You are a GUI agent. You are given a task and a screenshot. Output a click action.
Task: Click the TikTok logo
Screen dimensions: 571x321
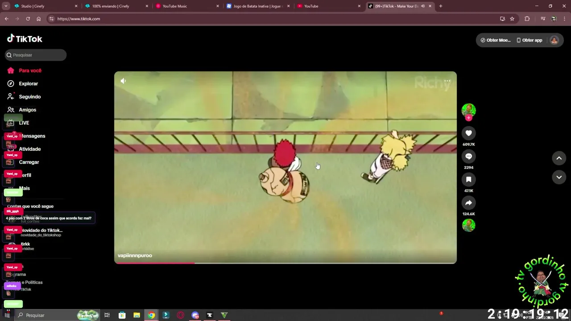[x=25, y=39]
